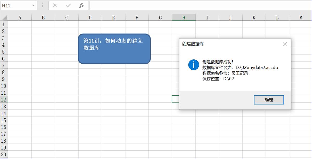Image resolution: width=312 pixels, height=159 pixels.
Task: Select row 20 header
Action: click(x=4, y=154)
